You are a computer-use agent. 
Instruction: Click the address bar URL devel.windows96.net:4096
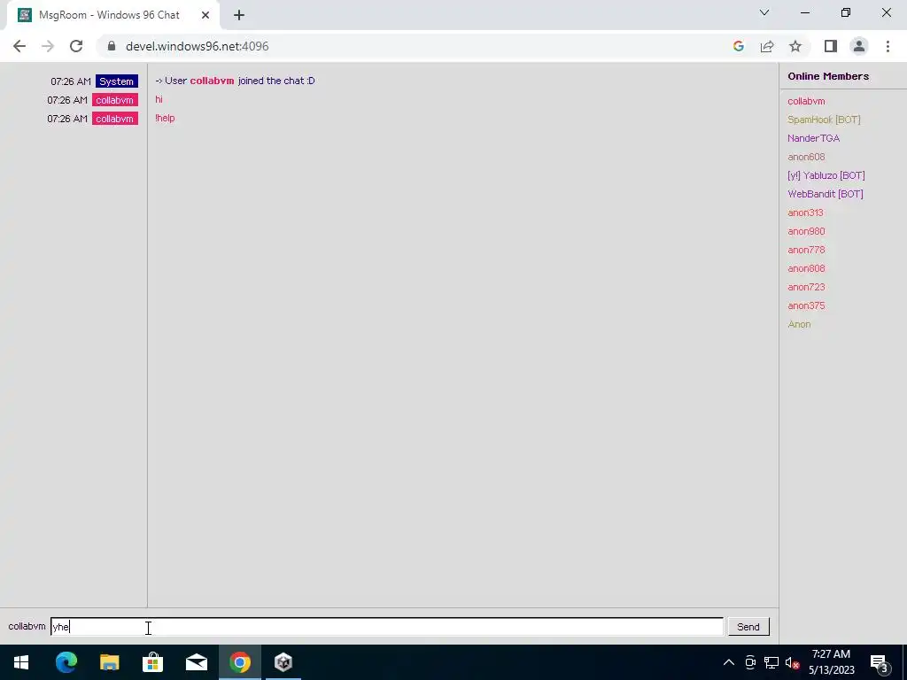click(x=198, y=46)
